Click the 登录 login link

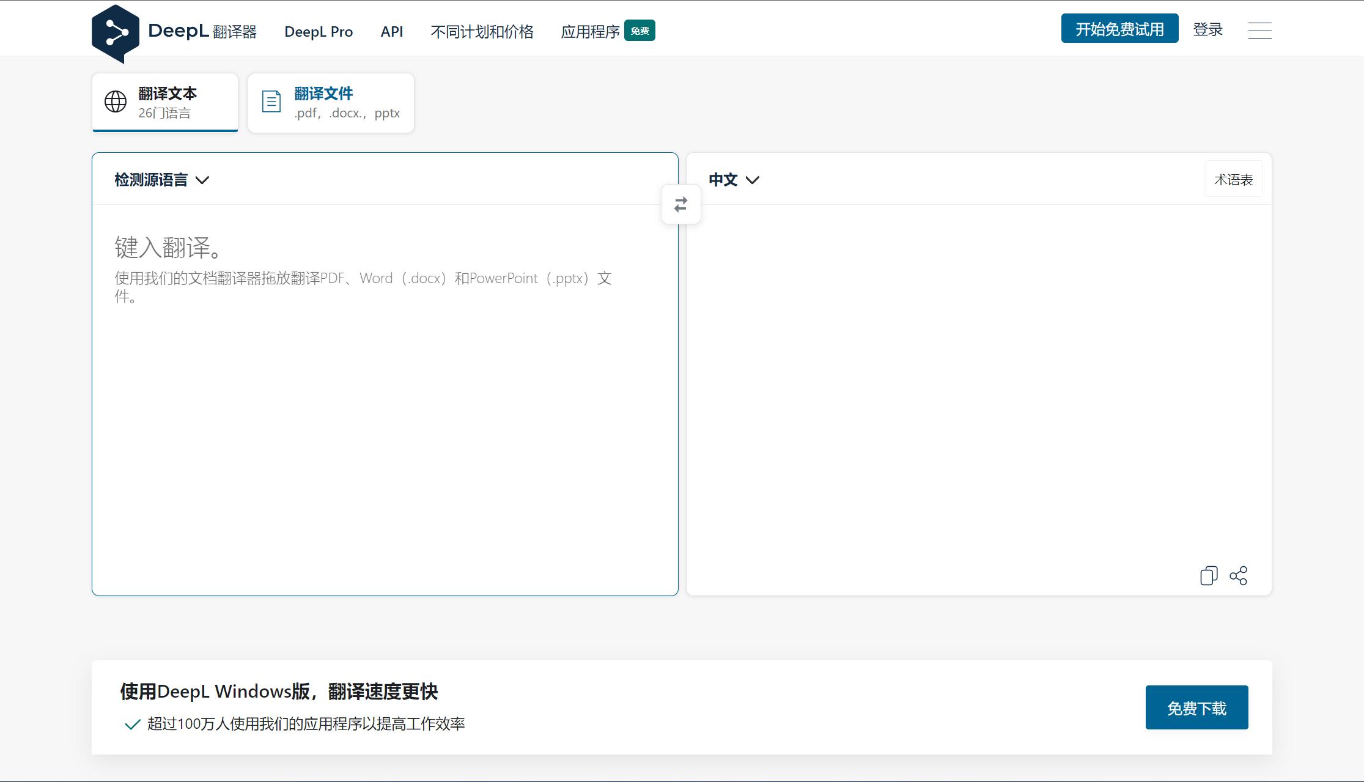coord(1207,29)
